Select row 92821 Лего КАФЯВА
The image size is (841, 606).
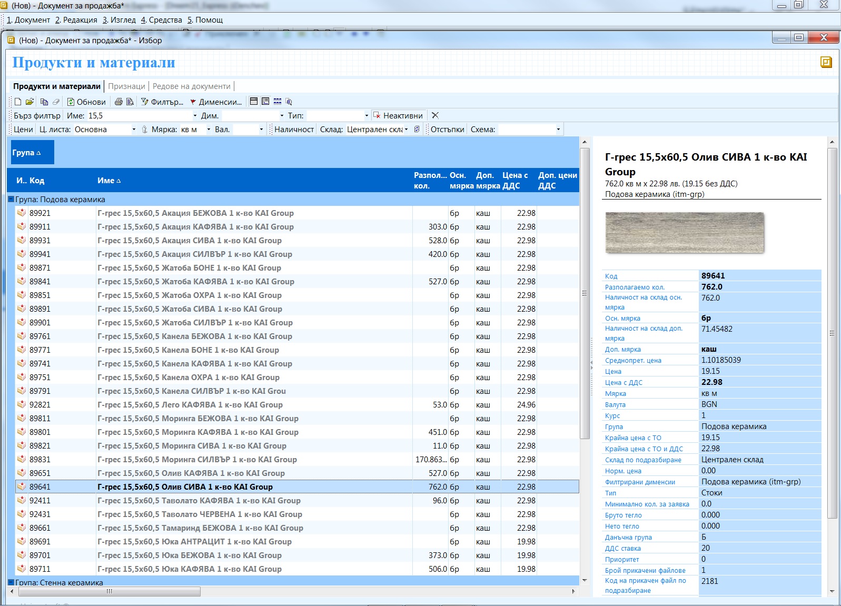[297, 405]
